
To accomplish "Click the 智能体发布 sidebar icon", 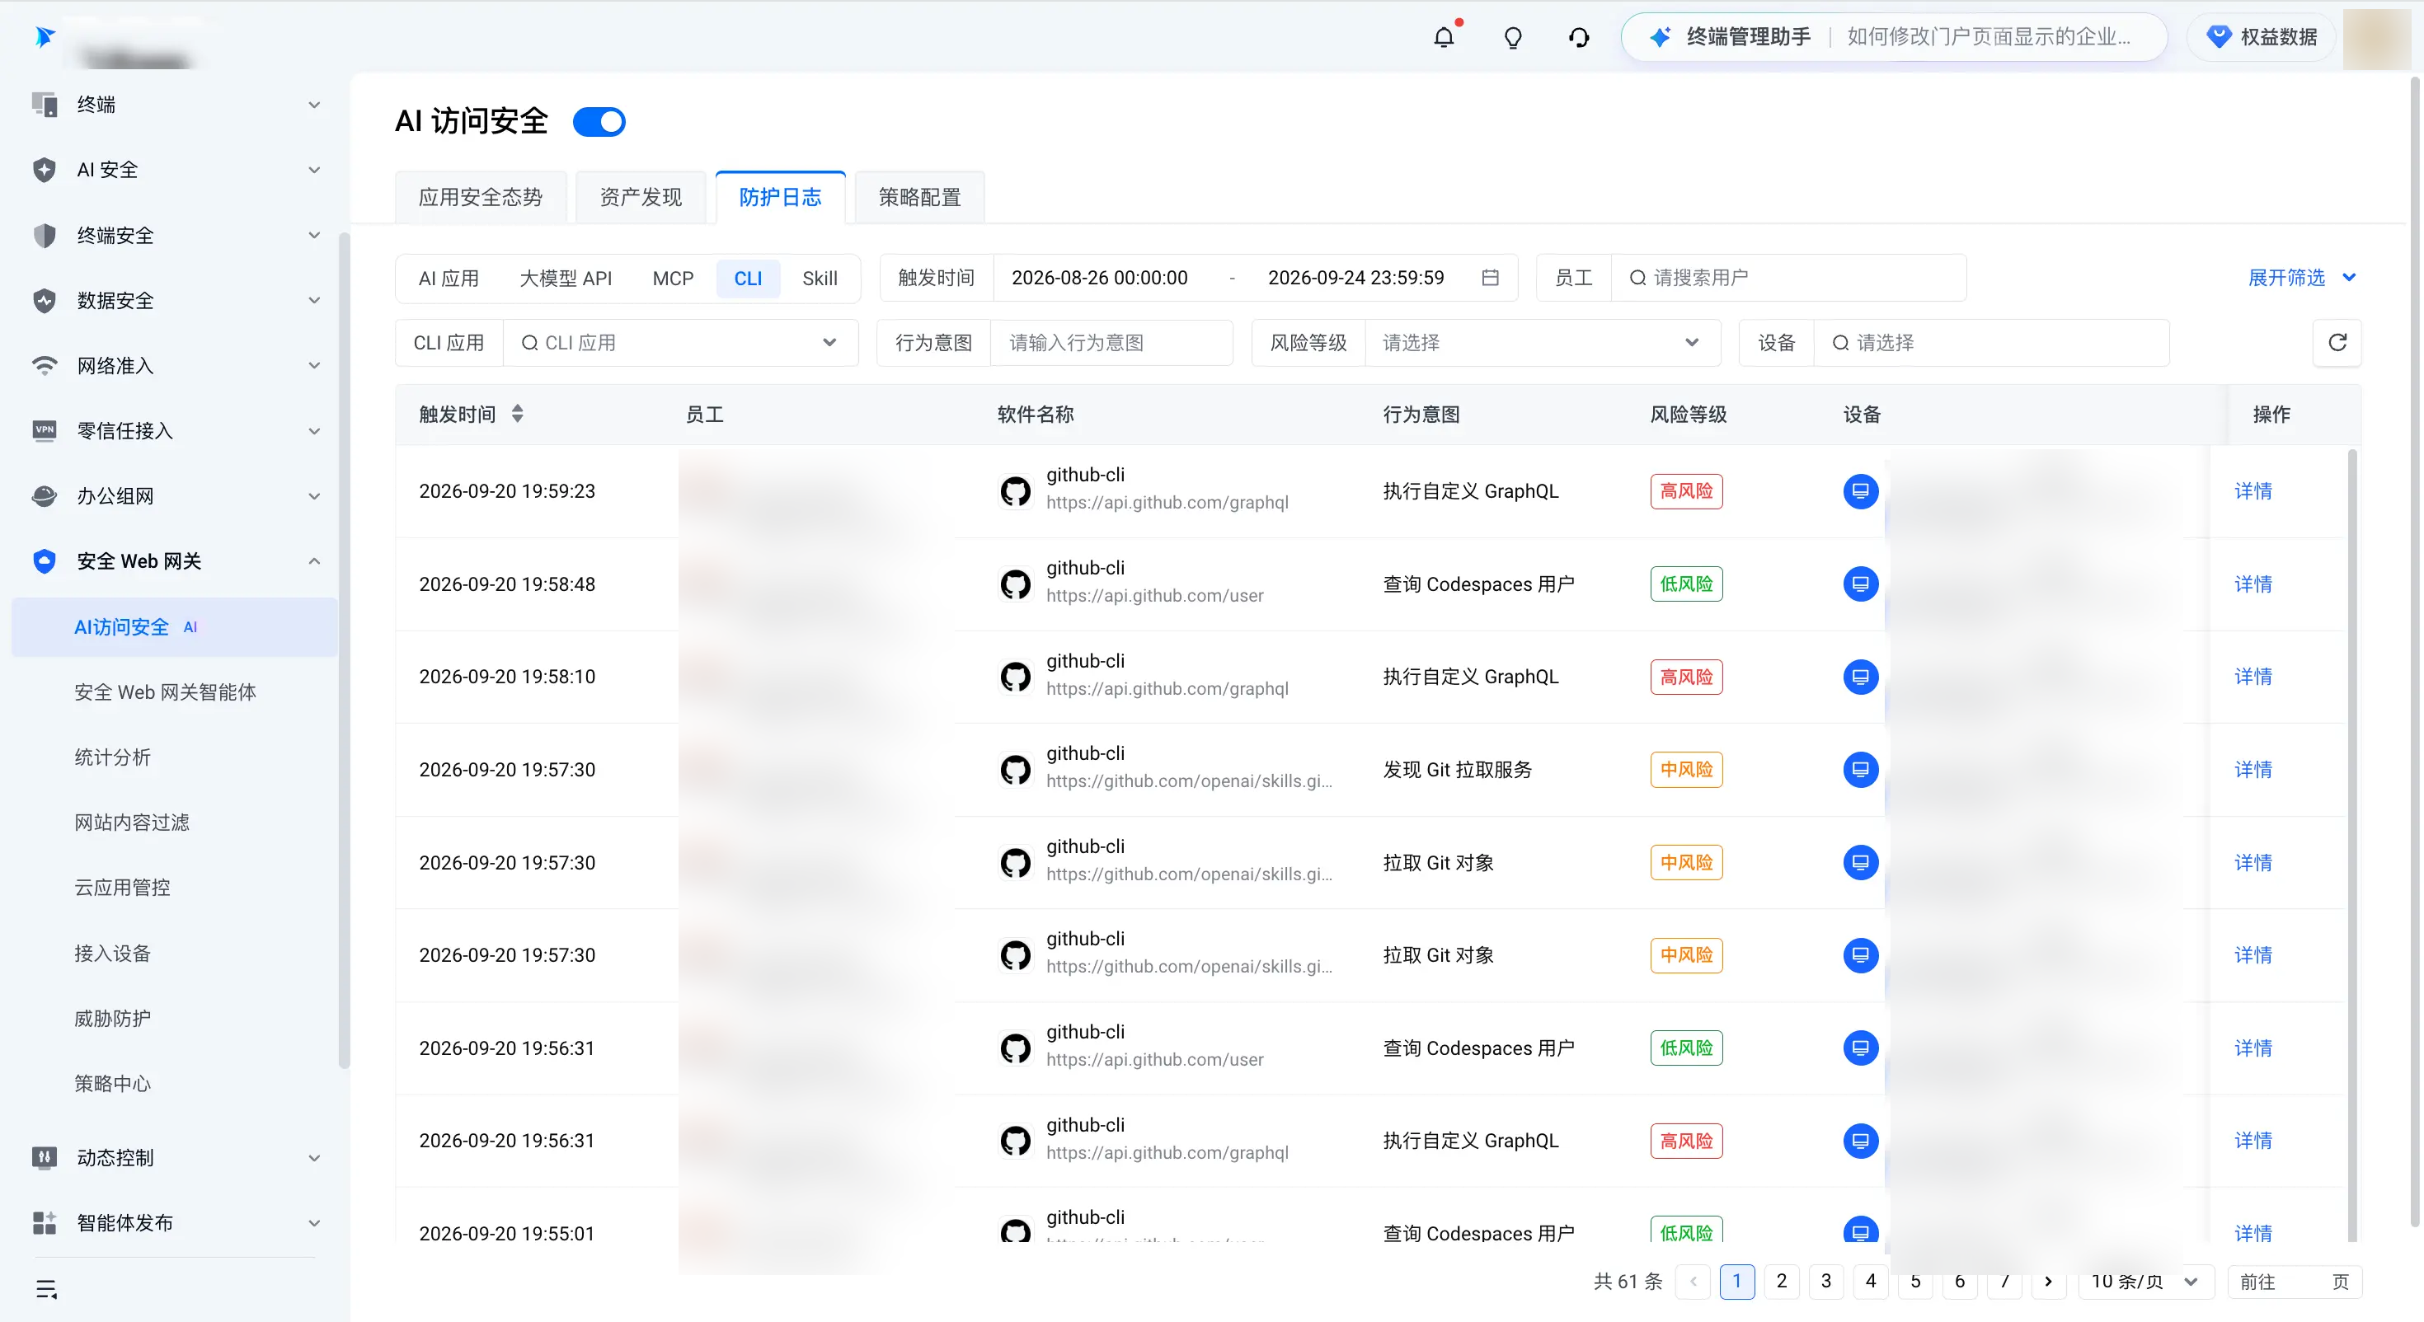I will 45,1222.
